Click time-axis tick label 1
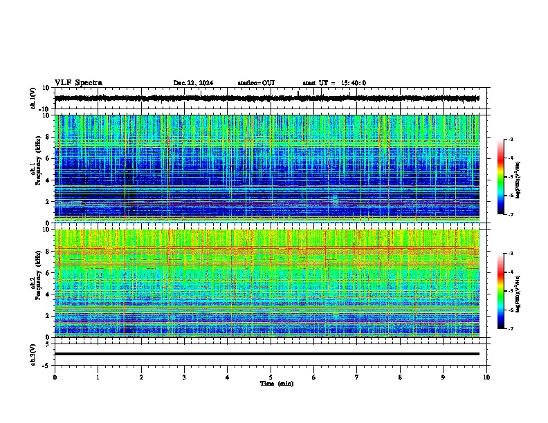The image size is (548, 423). pyautogui.click(x=98, y=377)
